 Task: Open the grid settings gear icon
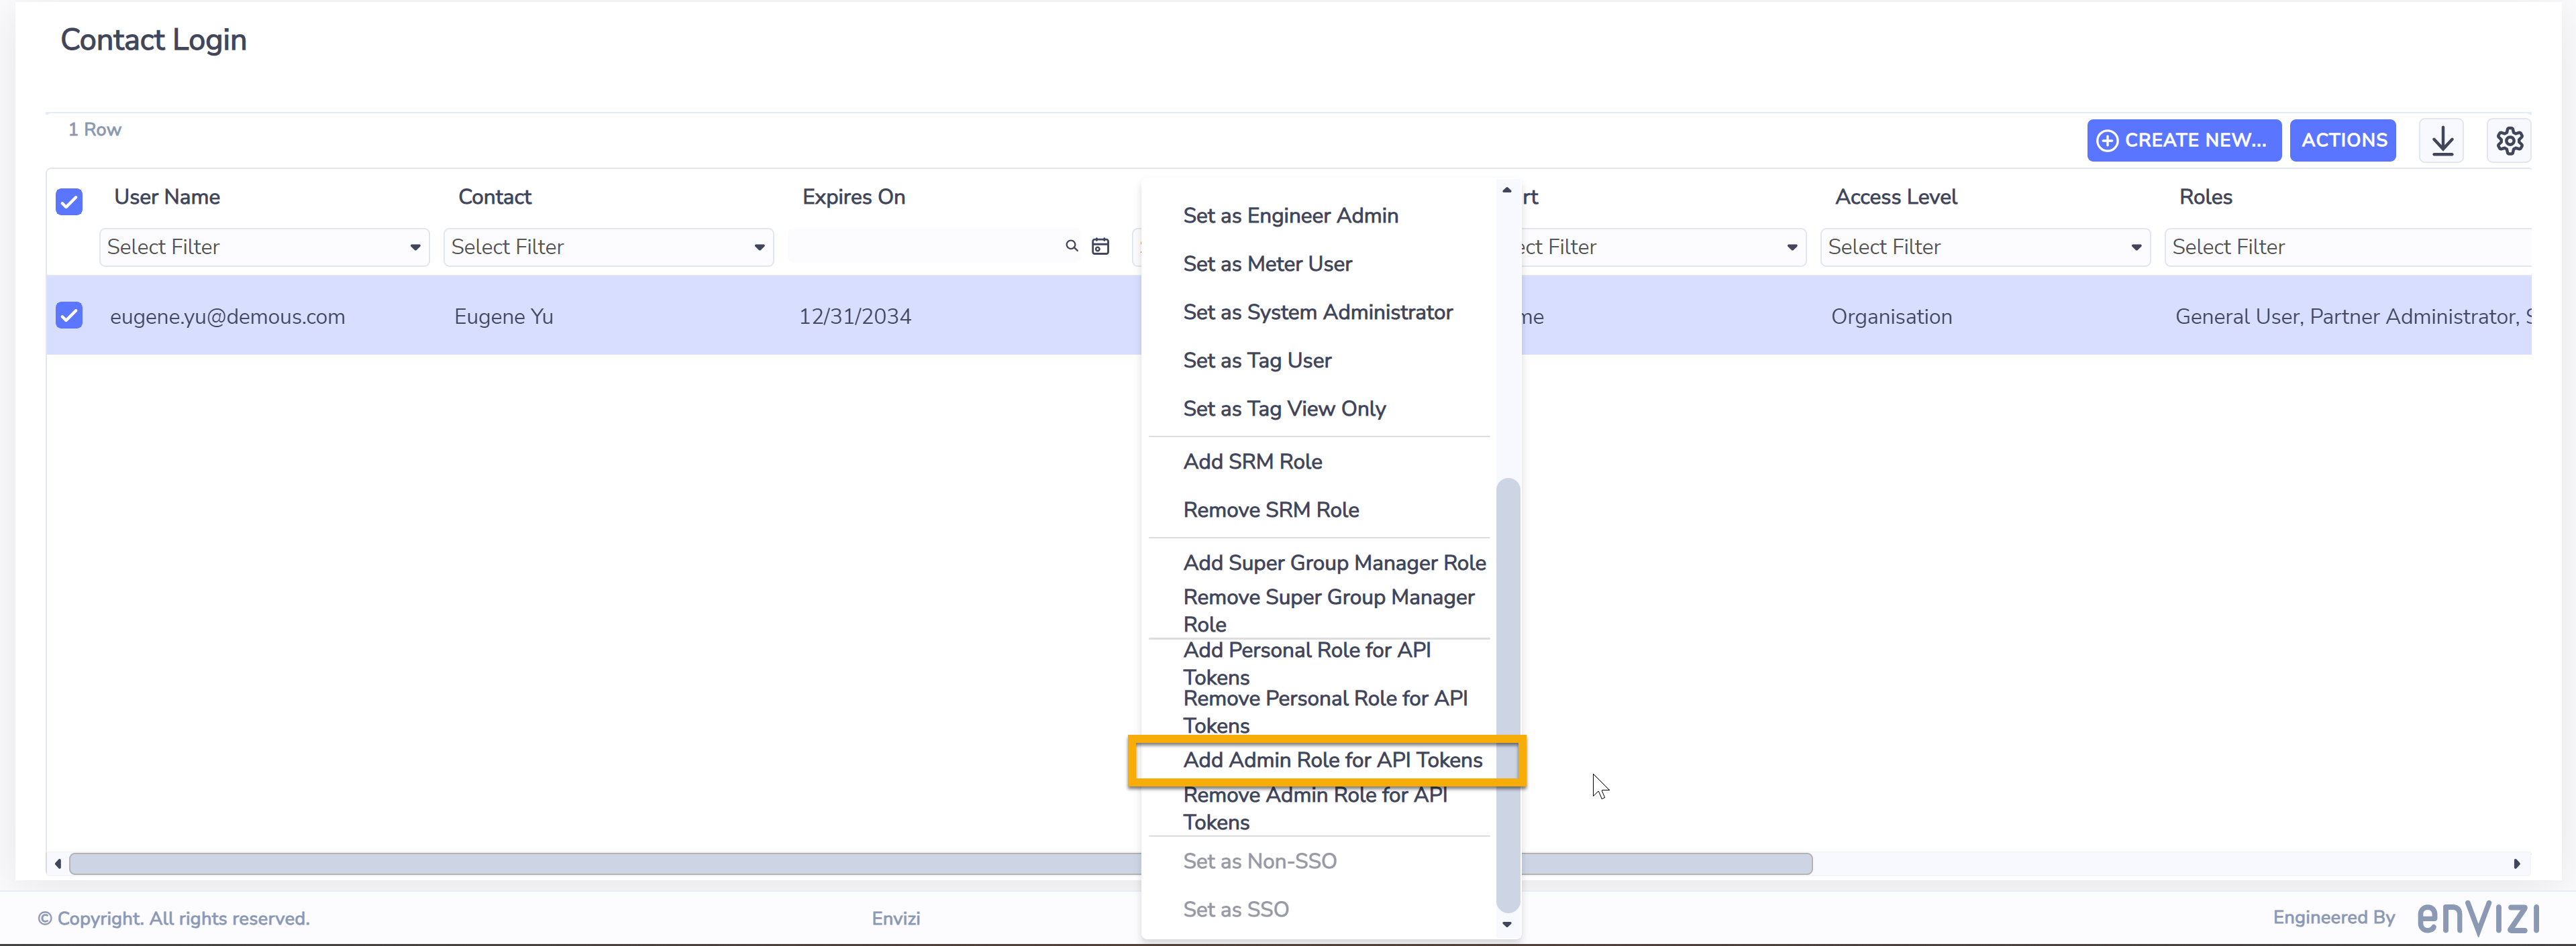pos(2509,141)
